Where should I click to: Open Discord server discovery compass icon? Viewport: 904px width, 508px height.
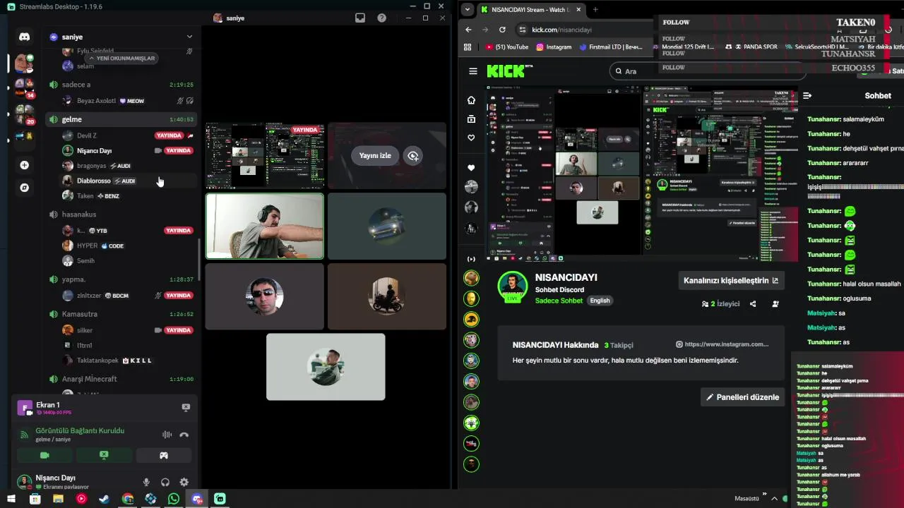pos(24,188)
